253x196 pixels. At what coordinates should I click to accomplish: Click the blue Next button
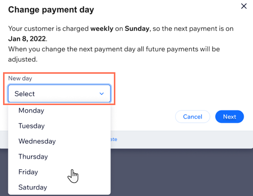pos(229,117)
